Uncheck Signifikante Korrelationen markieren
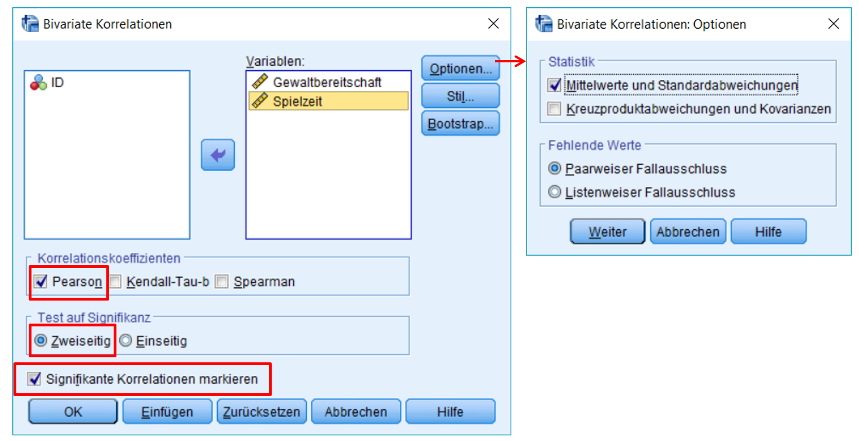This screenshot has width=859, height=441. pyautogui.click(x=34, y=379)
